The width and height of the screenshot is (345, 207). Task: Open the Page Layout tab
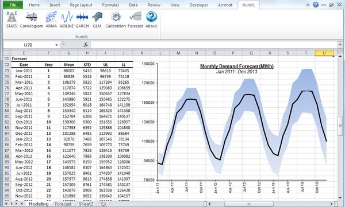[81, 5]
